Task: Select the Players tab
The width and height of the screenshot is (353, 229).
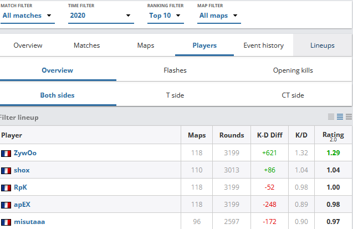Action: point(204,45)
